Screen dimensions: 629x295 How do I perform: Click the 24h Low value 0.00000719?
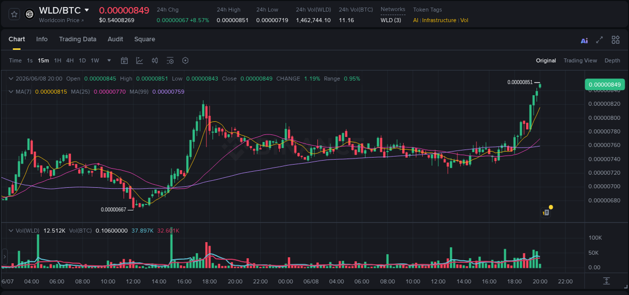272,20
